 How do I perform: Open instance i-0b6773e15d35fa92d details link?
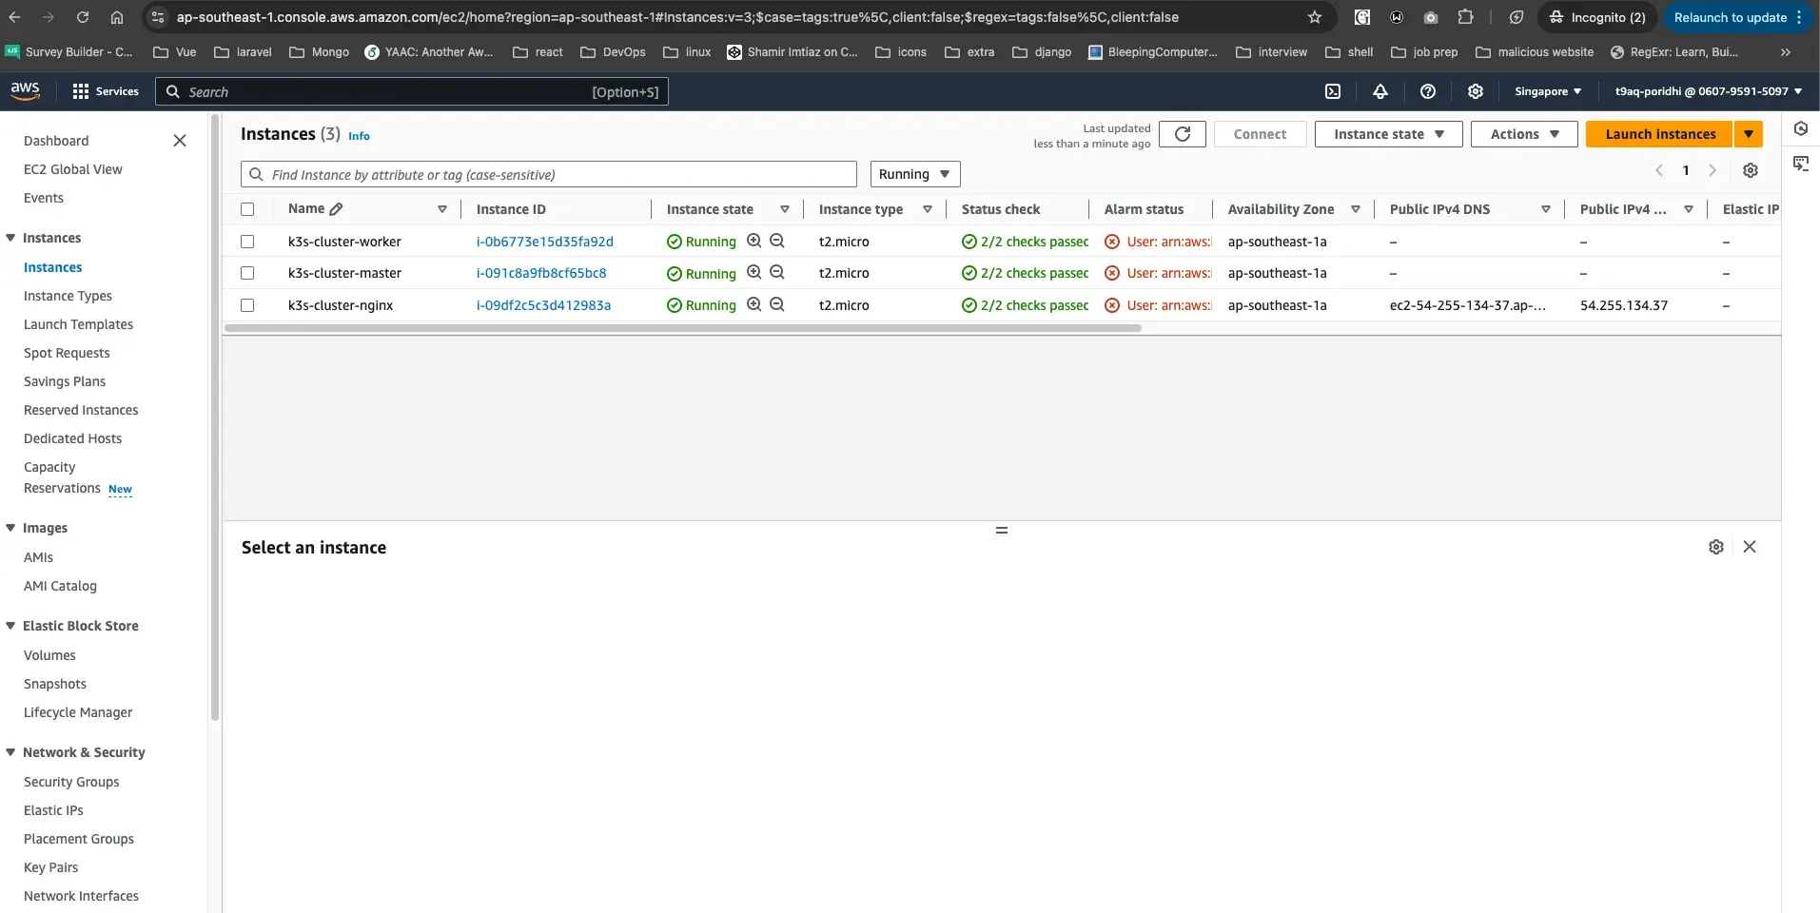click(x=543, y=242)
